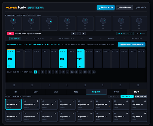The image size is (153, 126).
Task: Open PRD Info
Action: pyautogui.click(x=141, y=7)
